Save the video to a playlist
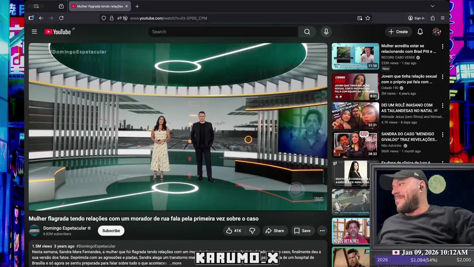 coord(302,231)
